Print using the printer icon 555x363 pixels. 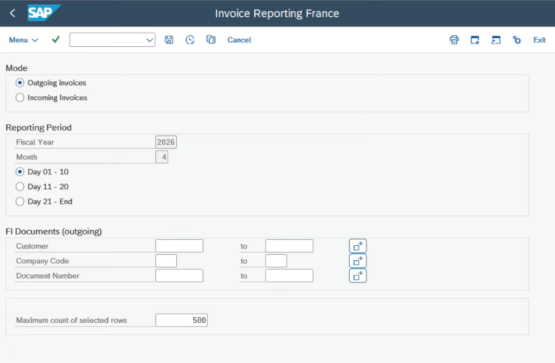(454, 40)
